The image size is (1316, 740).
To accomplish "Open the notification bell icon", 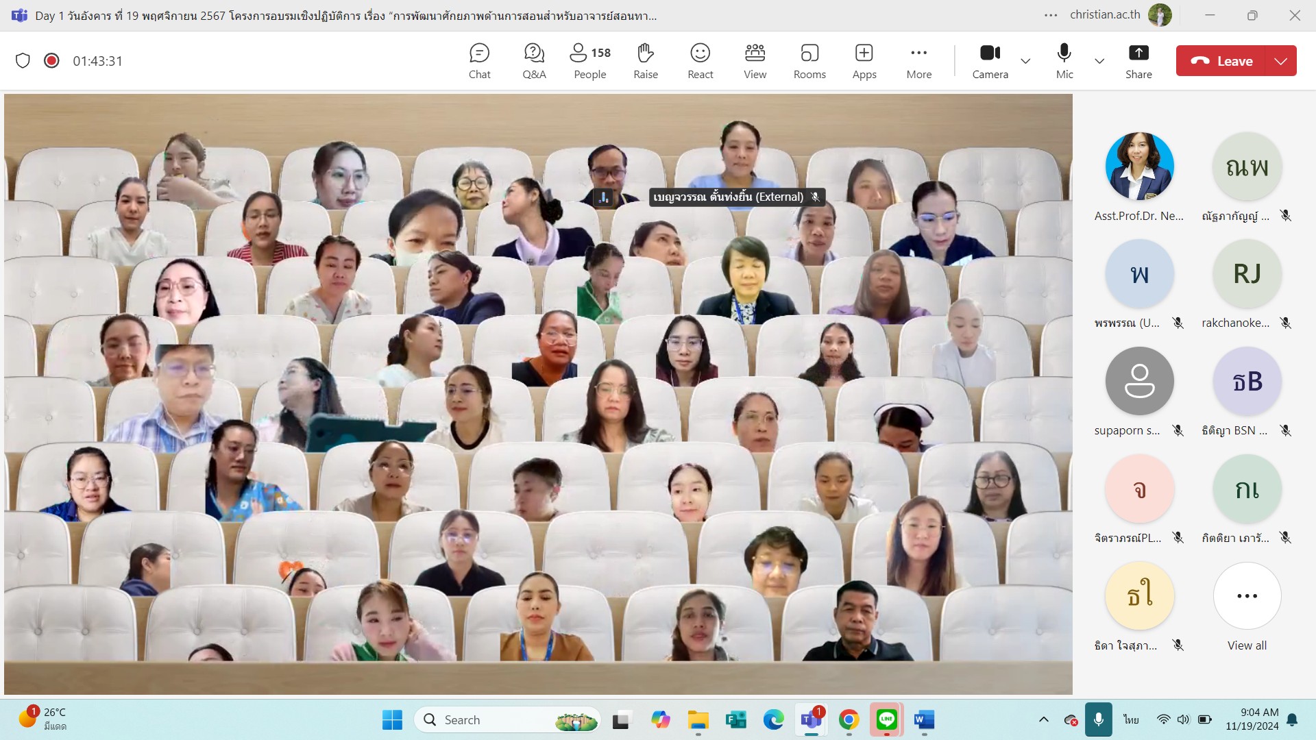I will click(1292, 719).
